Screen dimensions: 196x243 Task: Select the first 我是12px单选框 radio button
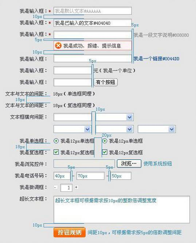56,141
